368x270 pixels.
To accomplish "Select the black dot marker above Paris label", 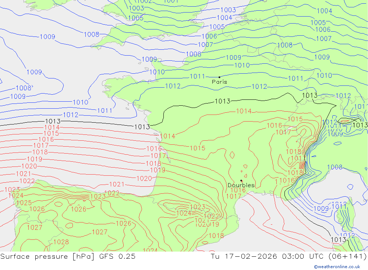I will [x=219, y=77].
